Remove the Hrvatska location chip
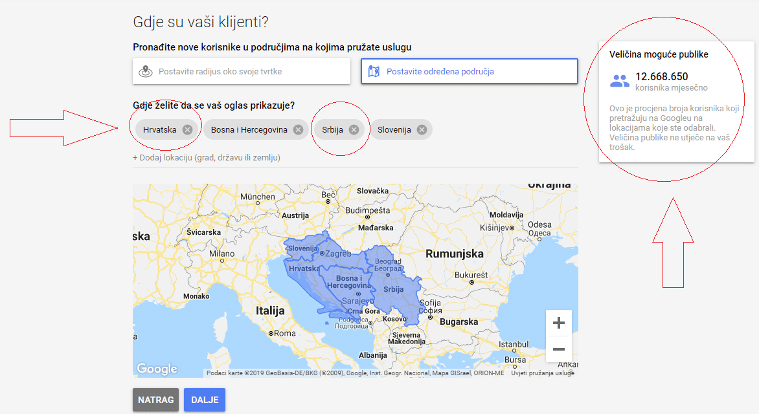The image size is (759, 414). [x=187, y=129]
